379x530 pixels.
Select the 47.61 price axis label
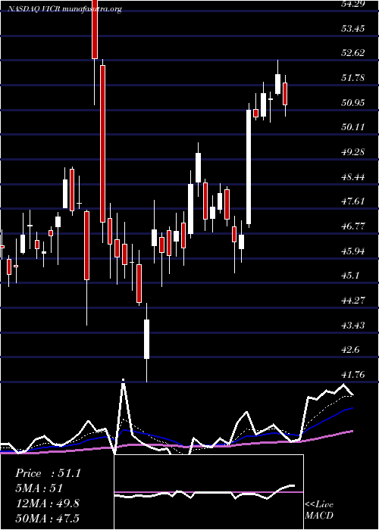[353, 201]
